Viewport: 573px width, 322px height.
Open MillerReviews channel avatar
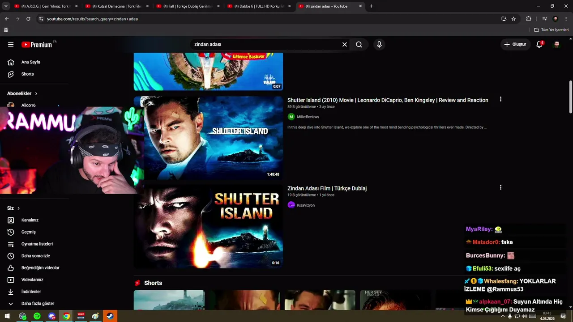coord(291,117)
